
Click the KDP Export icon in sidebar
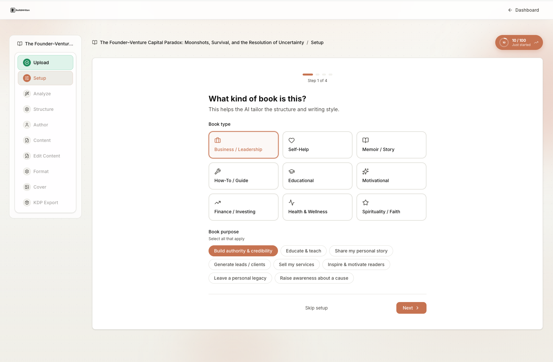27,202
